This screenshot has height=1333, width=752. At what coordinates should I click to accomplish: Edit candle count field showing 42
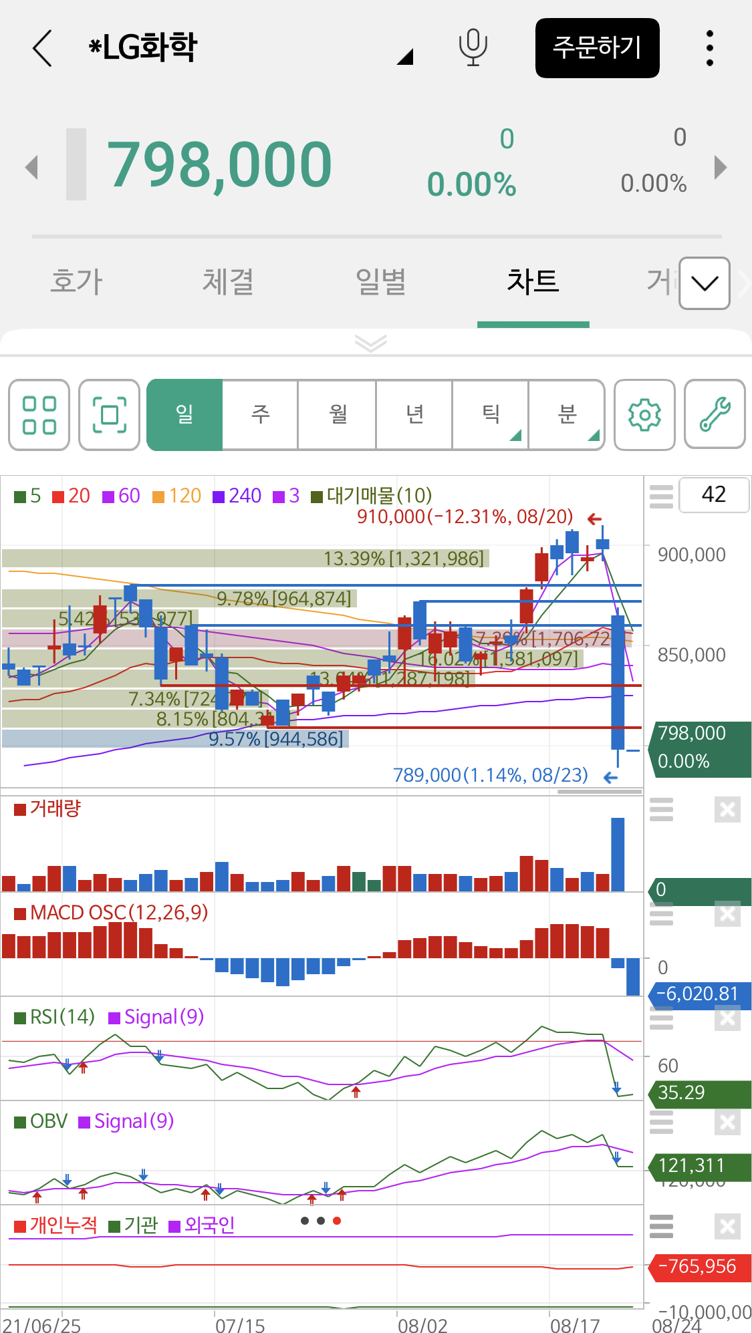coord(714,495)
